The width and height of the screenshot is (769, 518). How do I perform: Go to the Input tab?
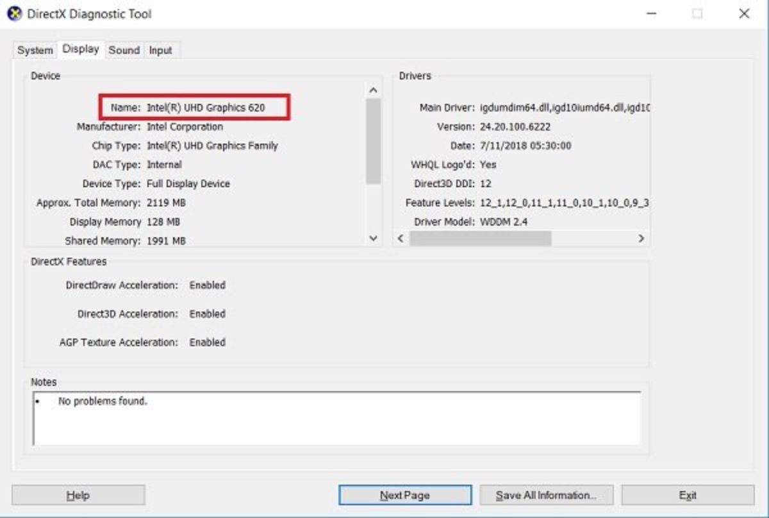[161, 50]
